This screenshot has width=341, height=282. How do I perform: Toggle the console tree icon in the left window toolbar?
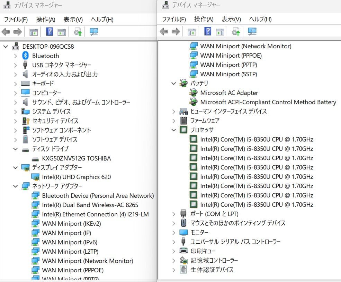point(34,32)
